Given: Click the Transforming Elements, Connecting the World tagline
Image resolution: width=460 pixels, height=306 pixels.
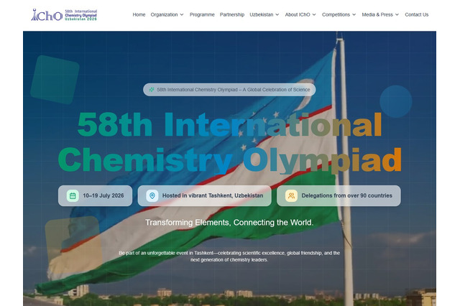Looking at the screenshot, I should 229,223.
